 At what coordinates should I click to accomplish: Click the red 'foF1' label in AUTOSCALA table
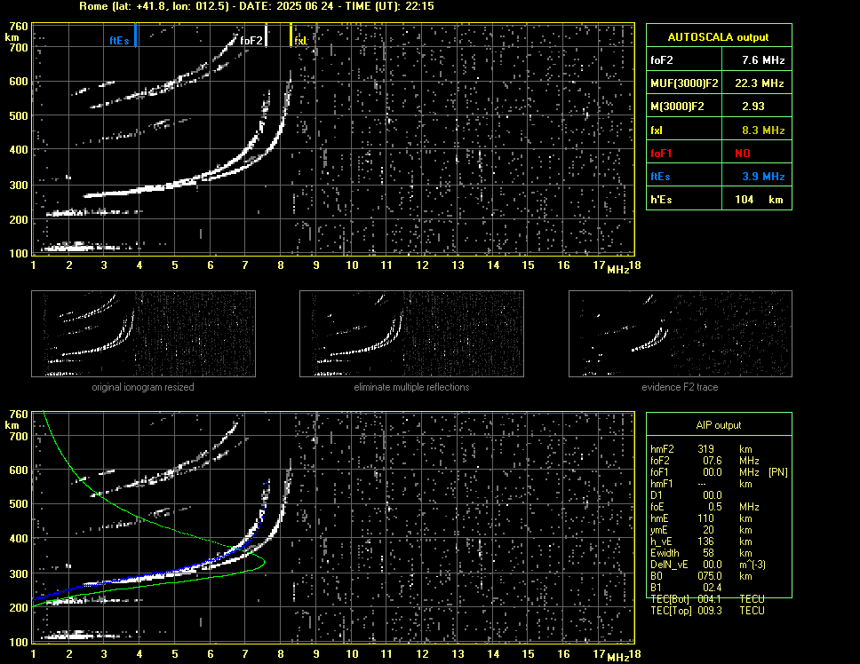tap(662, 154)
